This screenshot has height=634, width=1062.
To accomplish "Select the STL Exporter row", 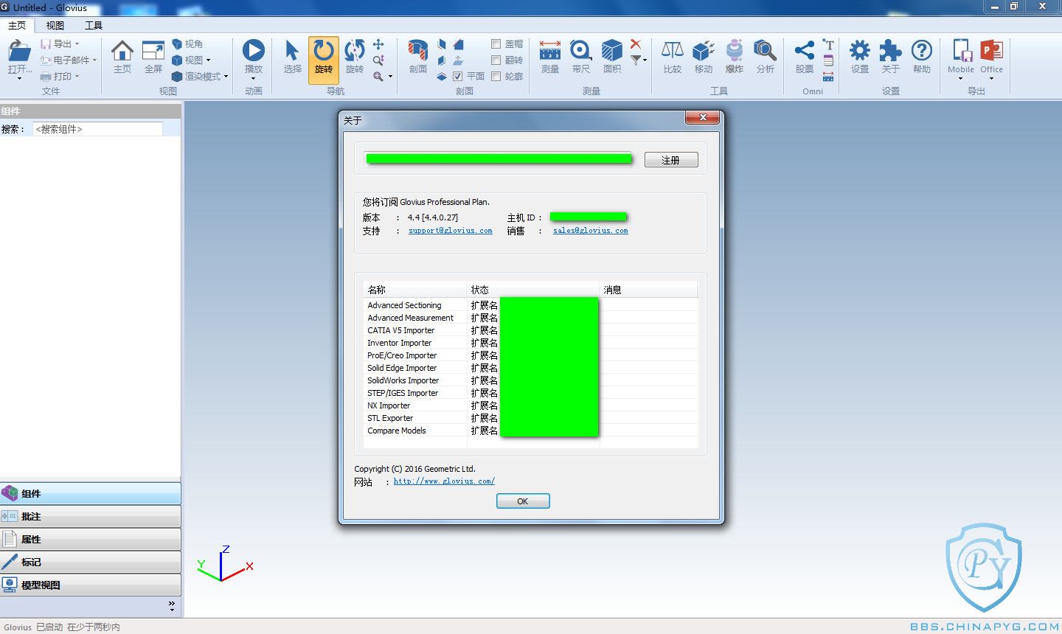I will point(530,418).
